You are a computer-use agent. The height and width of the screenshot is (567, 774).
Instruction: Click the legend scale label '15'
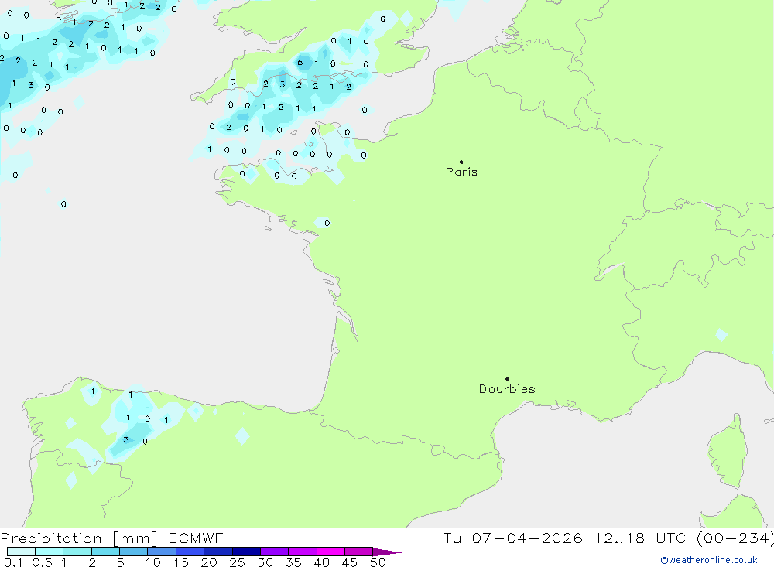point(181,562)
